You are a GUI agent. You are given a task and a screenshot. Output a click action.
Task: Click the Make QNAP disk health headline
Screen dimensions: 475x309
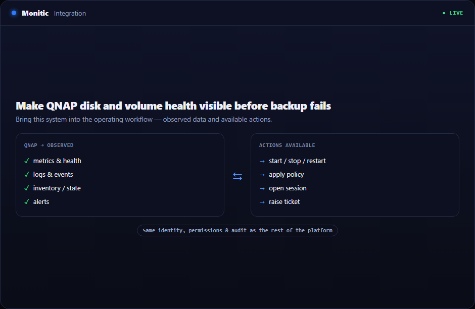pos(173,106)
